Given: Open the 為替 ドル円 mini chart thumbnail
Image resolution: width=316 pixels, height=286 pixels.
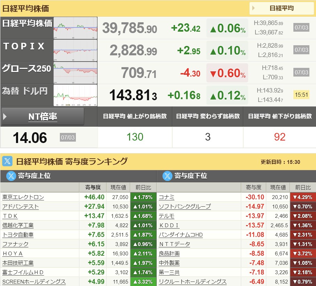Looking at the screenshot, I should pos(76,95).
